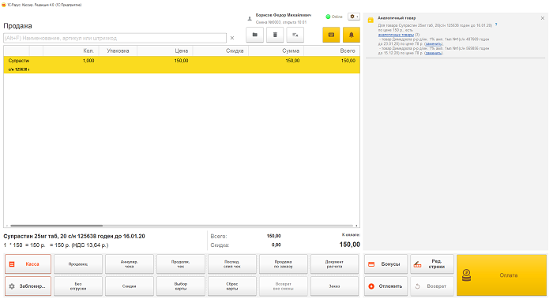Click the yellow bell notifications button

pos(352,35)
